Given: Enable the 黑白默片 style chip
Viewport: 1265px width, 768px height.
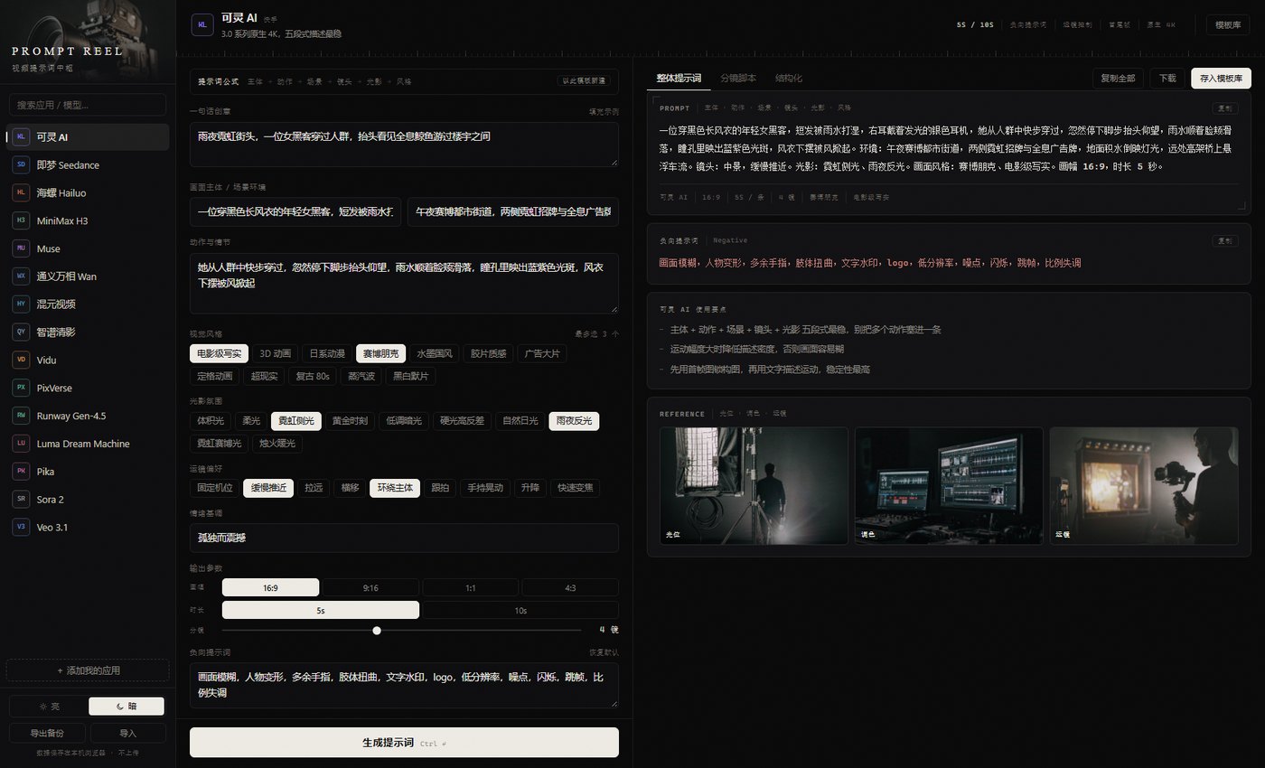Looking at the screenshot, I should [409, 376].
